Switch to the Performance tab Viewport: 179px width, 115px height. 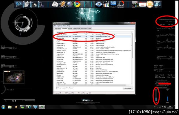coord(77,29)
